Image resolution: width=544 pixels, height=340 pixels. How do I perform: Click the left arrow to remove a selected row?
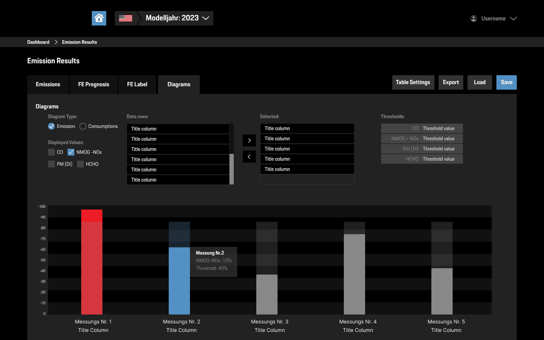[x=249, y=156]
